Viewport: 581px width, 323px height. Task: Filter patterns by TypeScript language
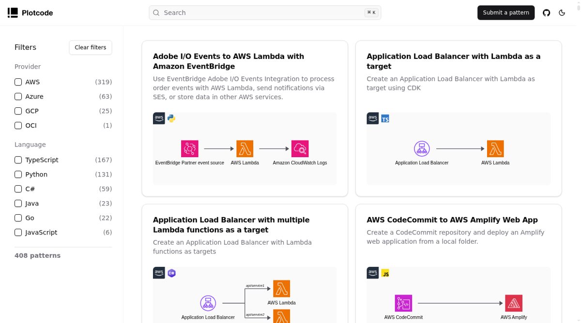point(18,160)
